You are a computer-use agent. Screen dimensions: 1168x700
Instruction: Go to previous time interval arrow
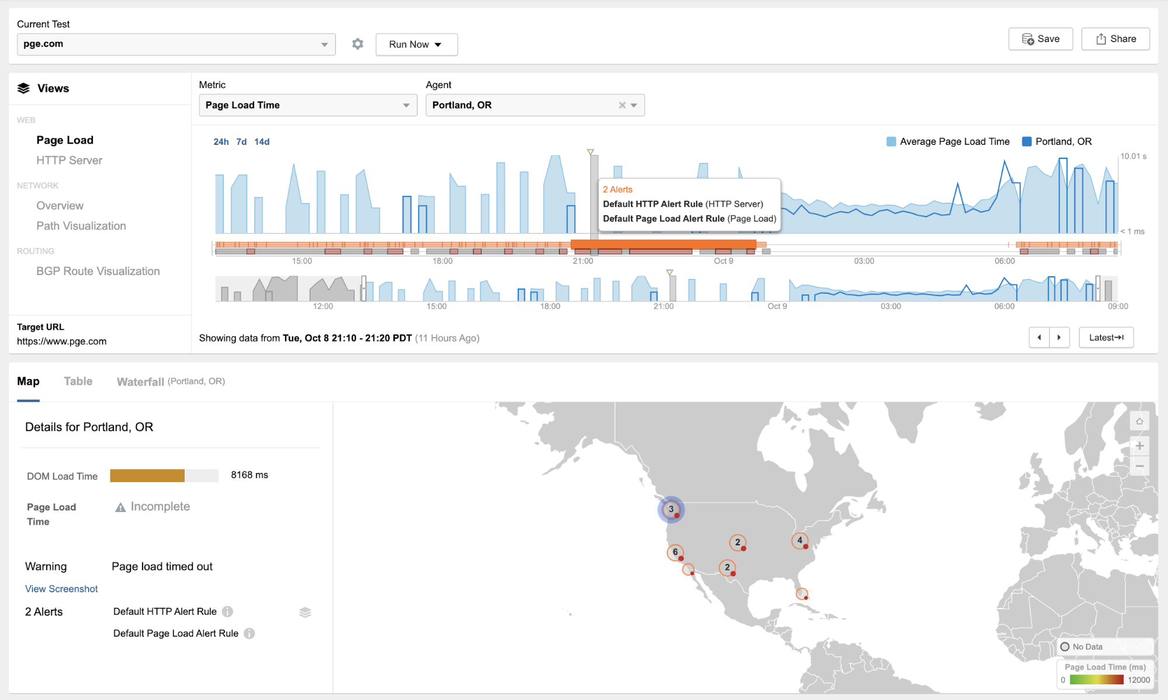point(1039,337)
